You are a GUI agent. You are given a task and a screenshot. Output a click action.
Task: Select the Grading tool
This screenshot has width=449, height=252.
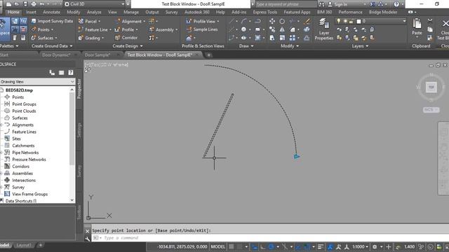coord(91,38)
